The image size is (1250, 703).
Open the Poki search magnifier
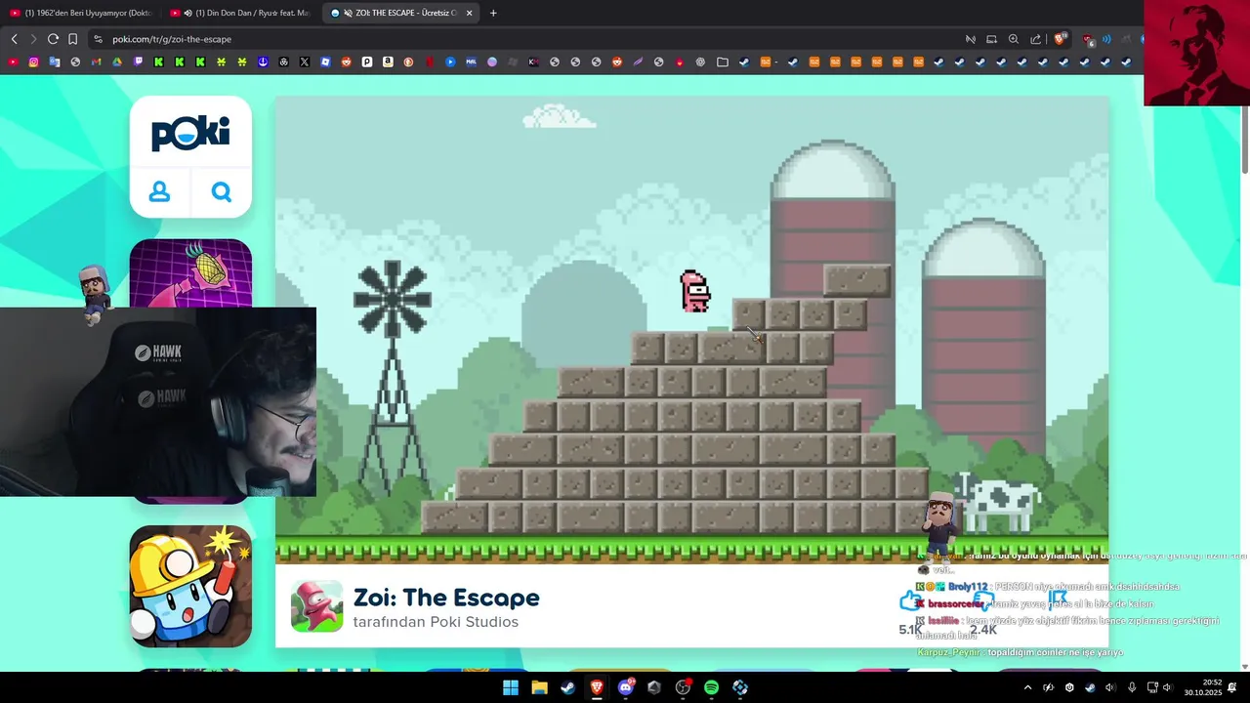222,192
